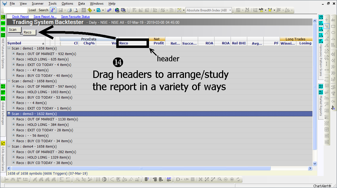Click the NSE CD exchange icon

point(3,92)
